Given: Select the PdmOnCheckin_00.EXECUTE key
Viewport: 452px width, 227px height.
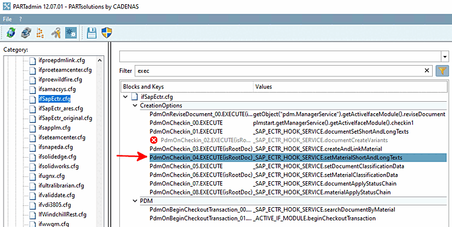Looking at the screenshot, I should click(186, 123).
